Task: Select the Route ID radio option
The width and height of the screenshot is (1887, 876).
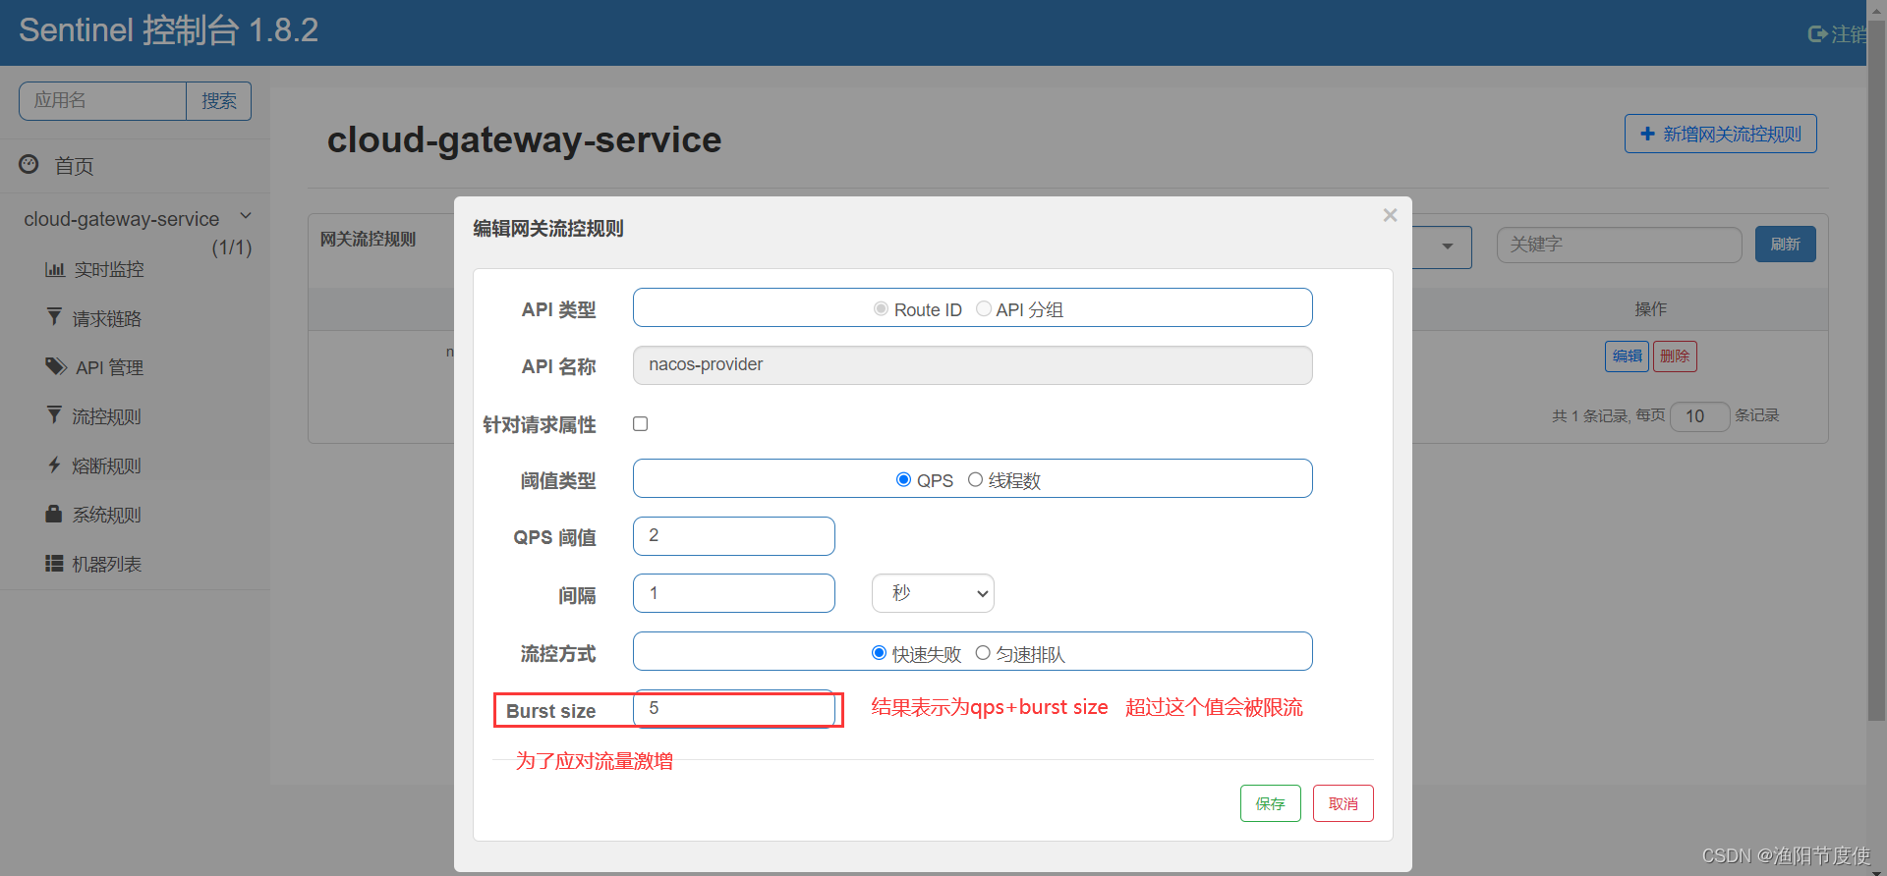Action: [x=881, y=308]
